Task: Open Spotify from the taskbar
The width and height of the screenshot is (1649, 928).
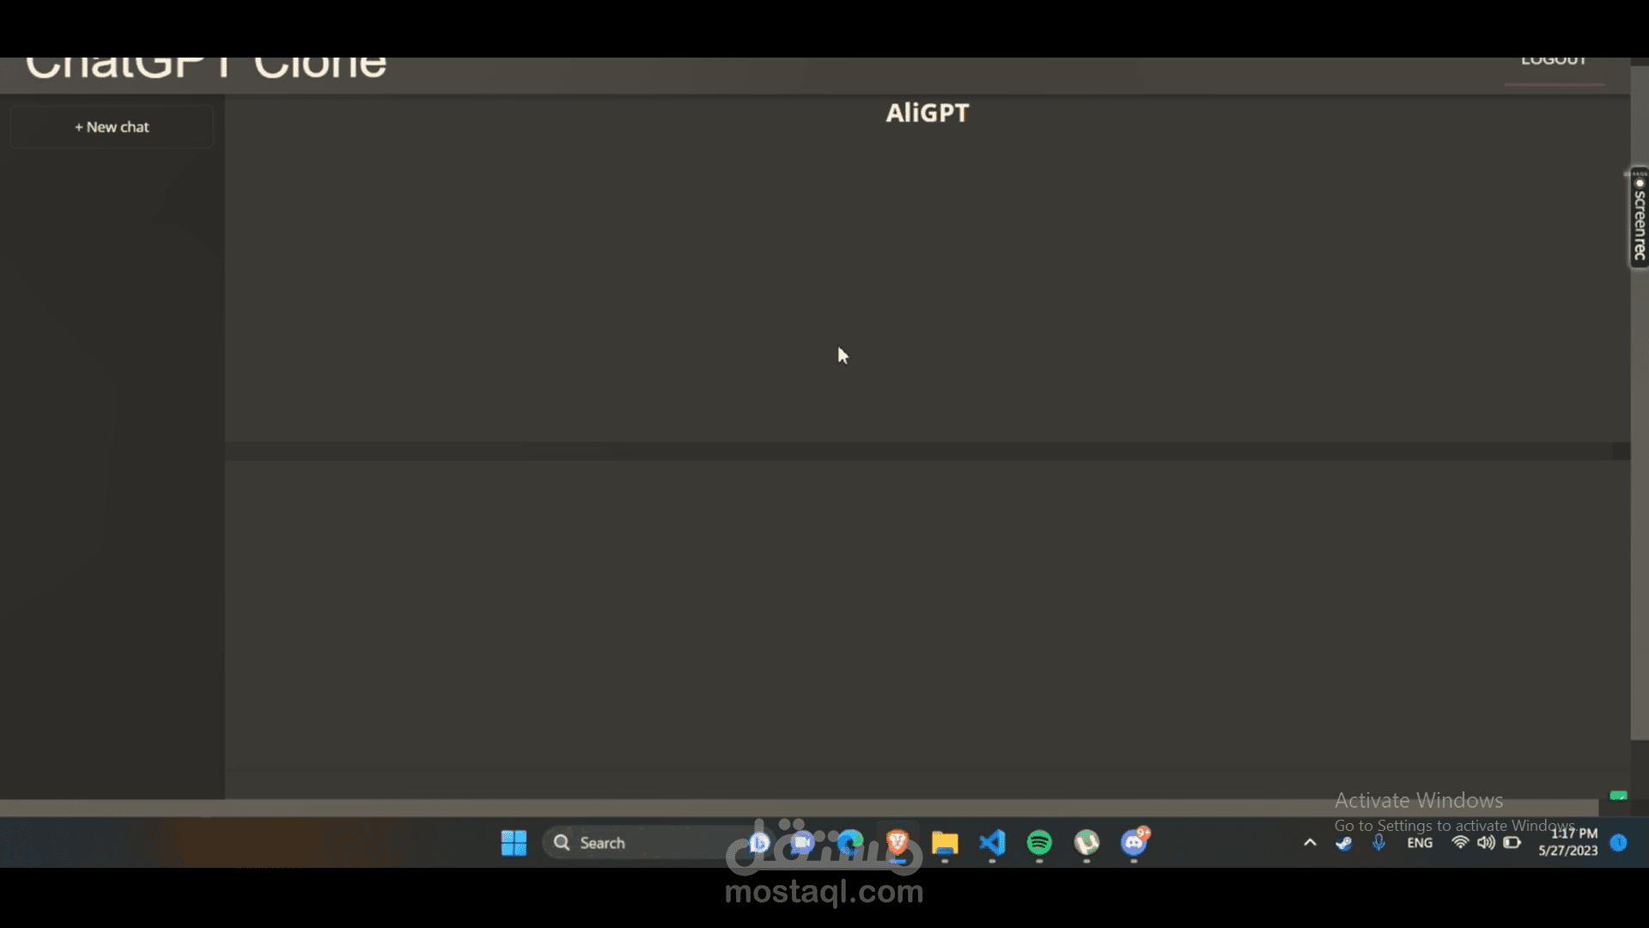Action: pyautogui.click(x=1039, y=845)
